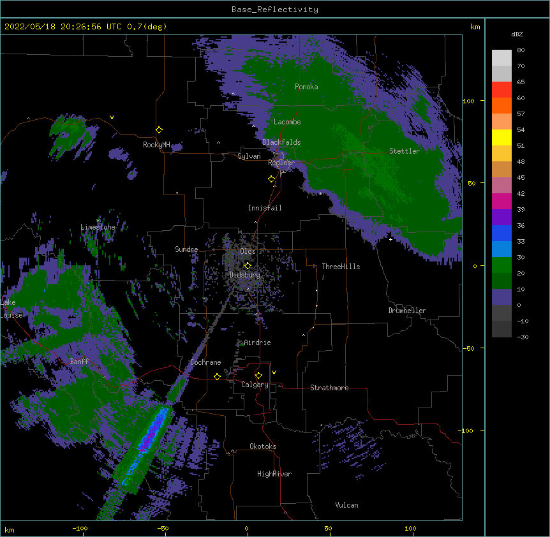Select the Cochrane label

[x=205, y=362]
